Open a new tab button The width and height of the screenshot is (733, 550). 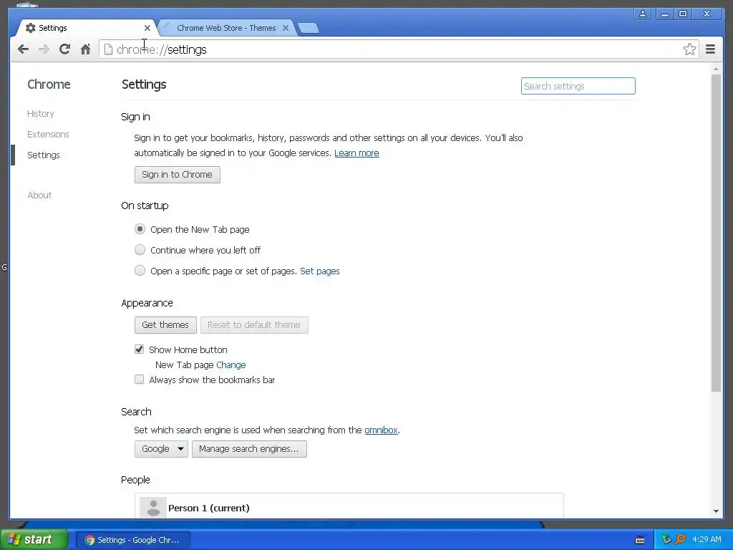click(309, 28)
